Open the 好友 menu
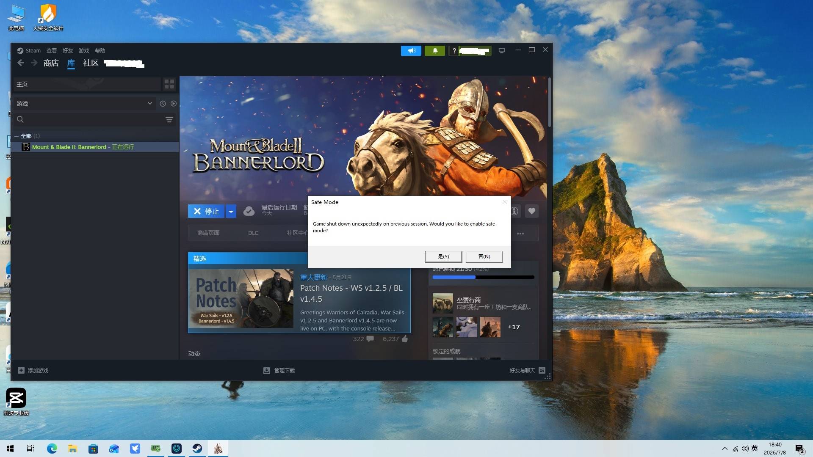The height and width of the screenshot is (457, 813). coord(68,51)
